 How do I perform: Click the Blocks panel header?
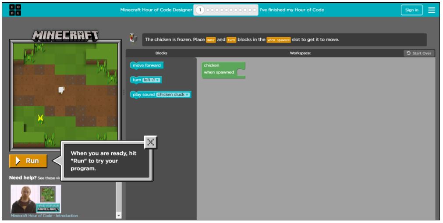(x=161, y=53)
